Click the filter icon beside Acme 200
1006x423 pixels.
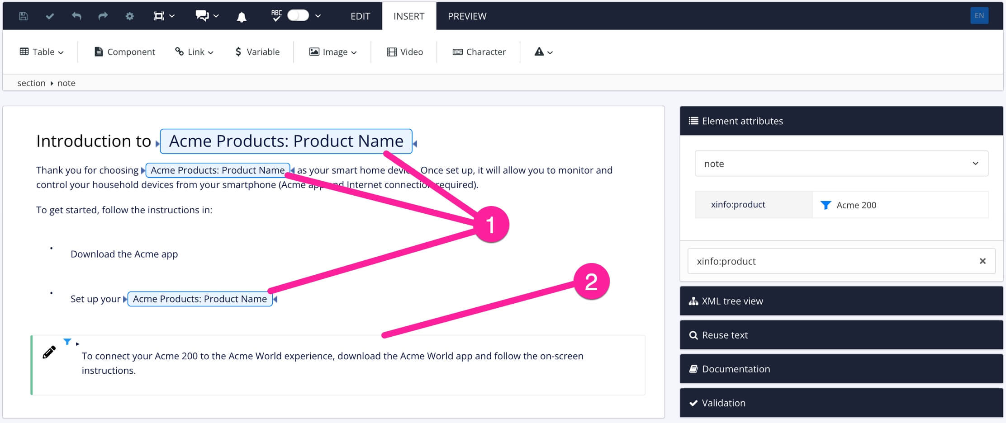826,205
